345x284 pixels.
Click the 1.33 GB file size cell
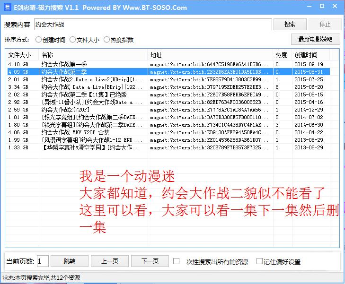pos(18,147)
